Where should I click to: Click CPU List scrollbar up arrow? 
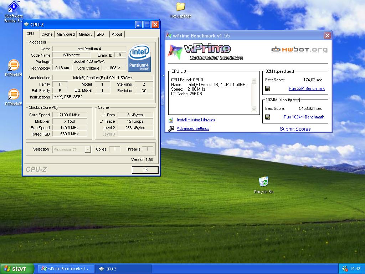(x=254, y=81)
